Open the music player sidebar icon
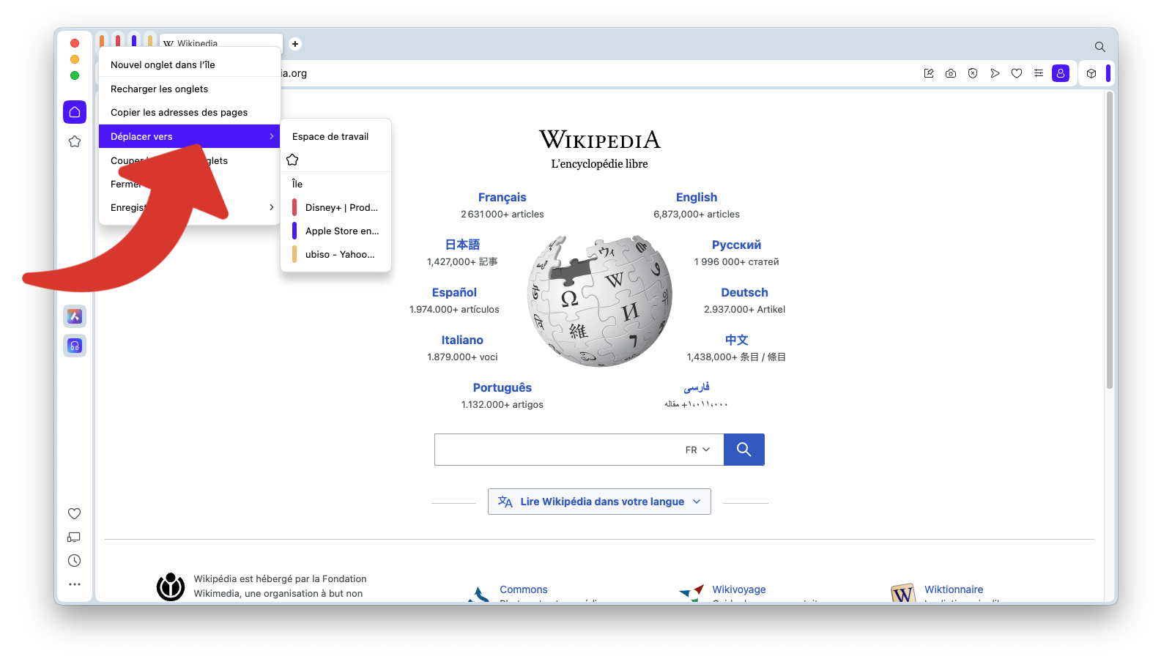The height and width of the screenshot is (659, 1172). (x=75, y=346)
